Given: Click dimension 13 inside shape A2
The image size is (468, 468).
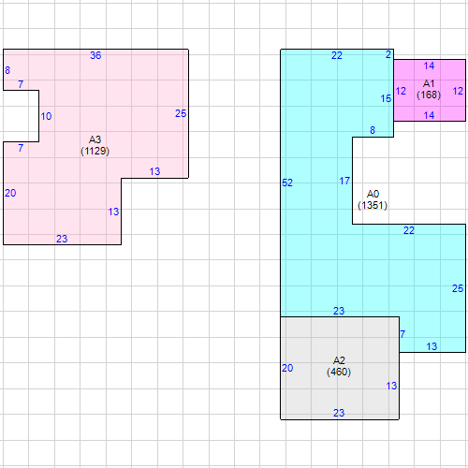Looking at the screenshot, I should [x=391, y=386].
